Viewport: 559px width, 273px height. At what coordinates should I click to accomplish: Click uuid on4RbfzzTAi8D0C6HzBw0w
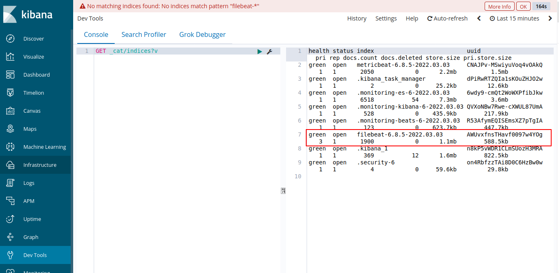[505, 162]
